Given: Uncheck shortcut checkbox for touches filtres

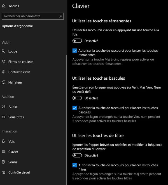Looking at the screenshot, I should tap(74, 165).
